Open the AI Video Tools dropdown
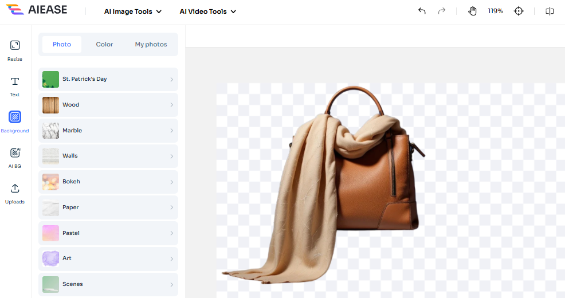 tap(207, 11)
